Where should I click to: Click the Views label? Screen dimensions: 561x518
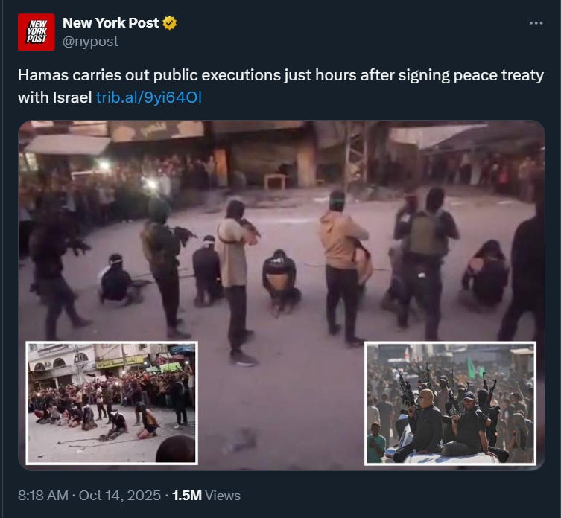tap(223, 496)
